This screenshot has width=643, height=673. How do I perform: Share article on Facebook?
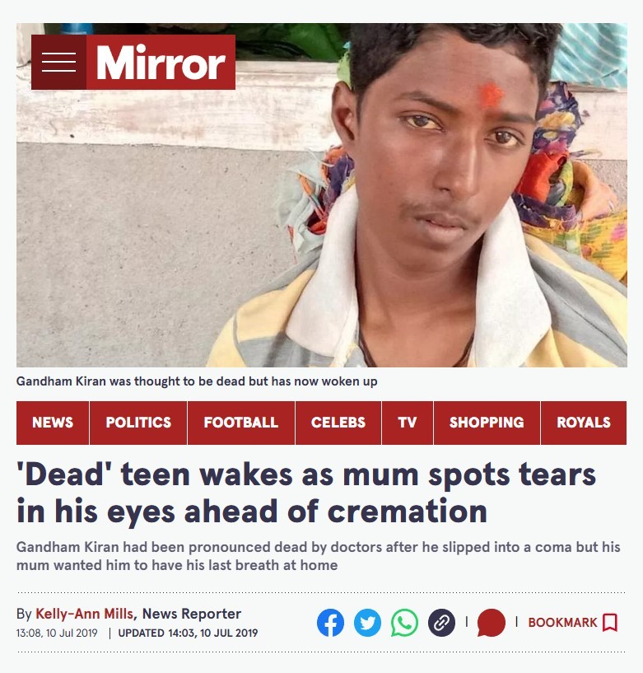click(330, 623)
